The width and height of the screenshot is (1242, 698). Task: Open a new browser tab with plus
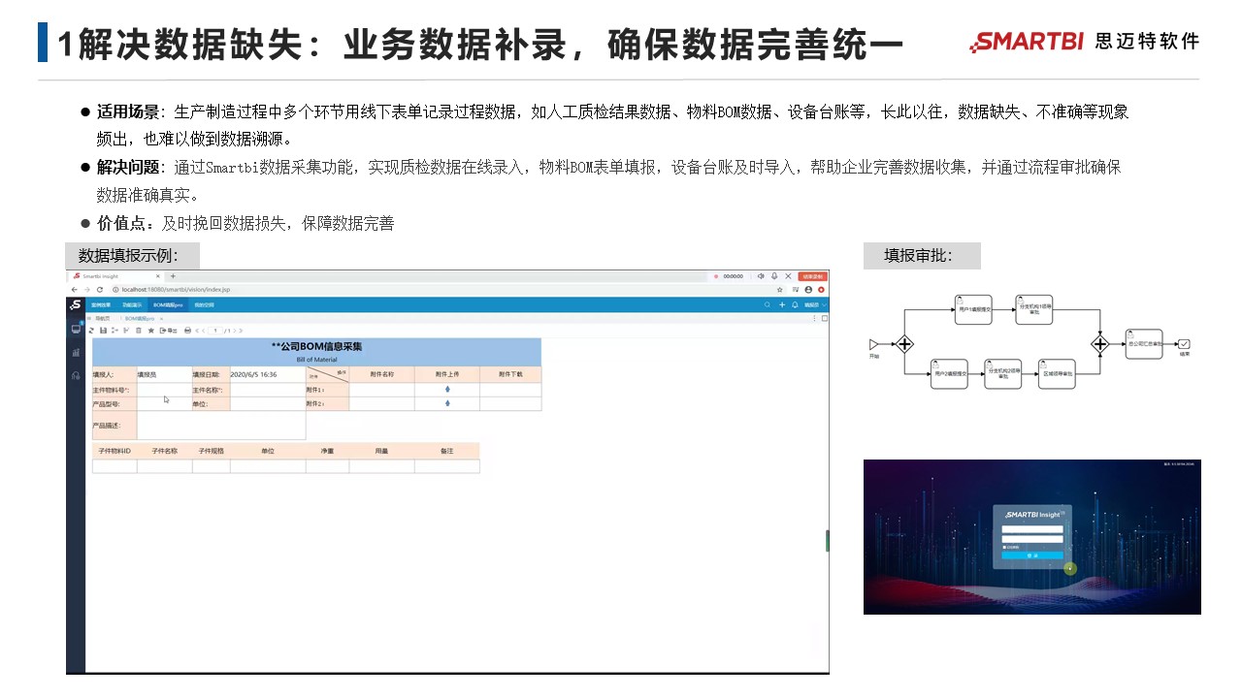173,276
